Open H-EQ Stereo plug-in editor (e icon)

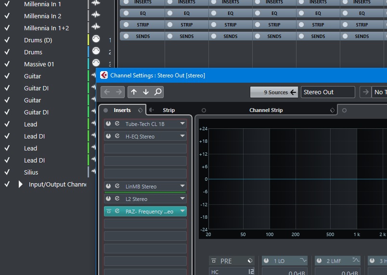[x=117, y=136]
